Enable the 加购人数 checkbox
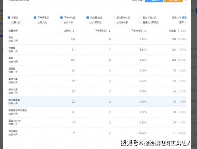 (x=35, y=23)
